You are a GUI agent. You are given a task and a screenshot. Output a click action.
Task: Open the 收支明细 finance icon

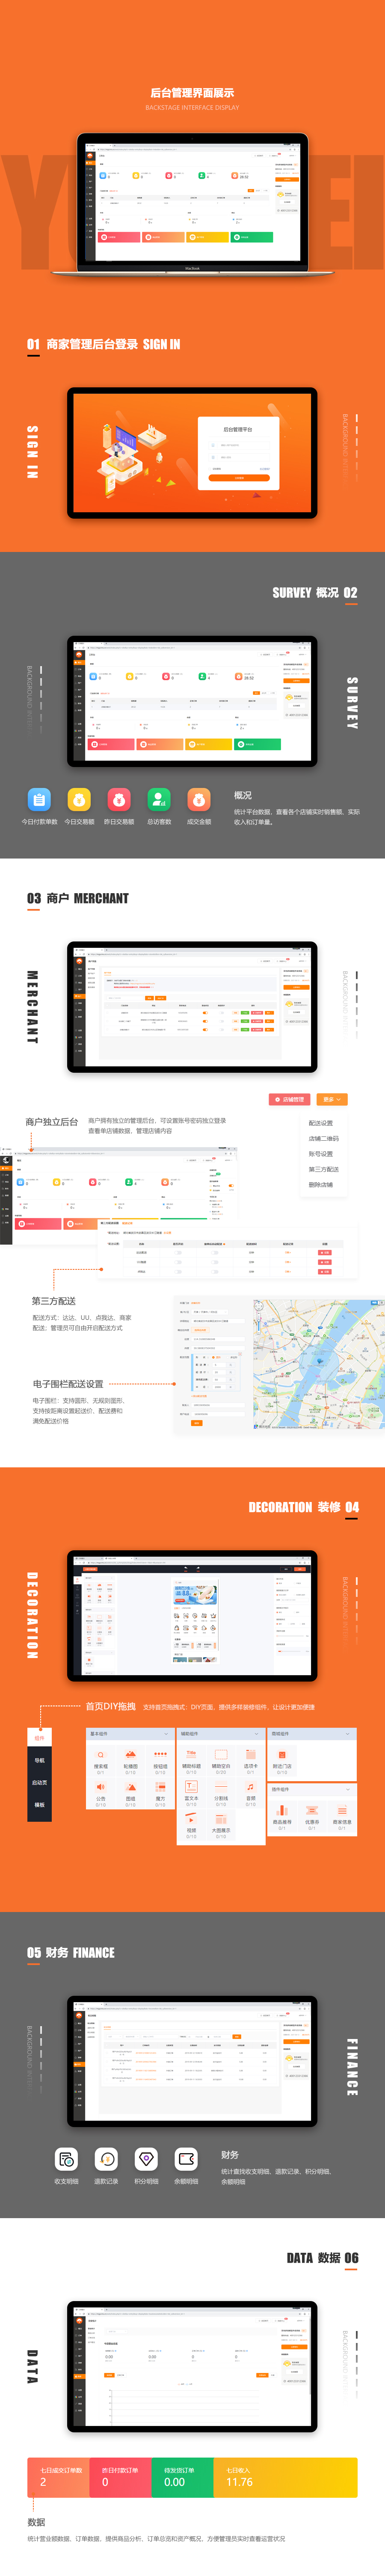click(66, 2159)
